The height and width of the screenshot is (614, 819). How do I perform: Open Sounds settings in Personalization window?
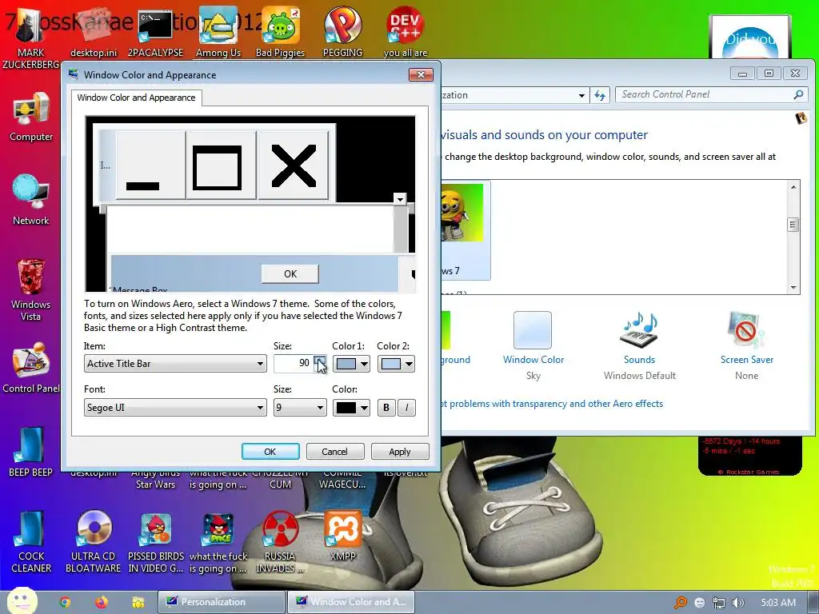639,345
